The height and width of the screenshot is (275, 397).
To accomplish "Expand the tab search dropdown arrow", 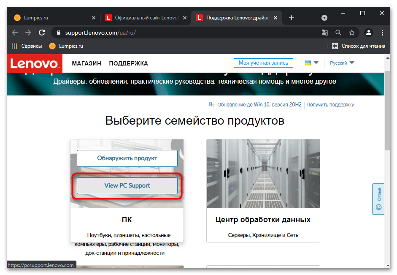I will click(324, 18).
